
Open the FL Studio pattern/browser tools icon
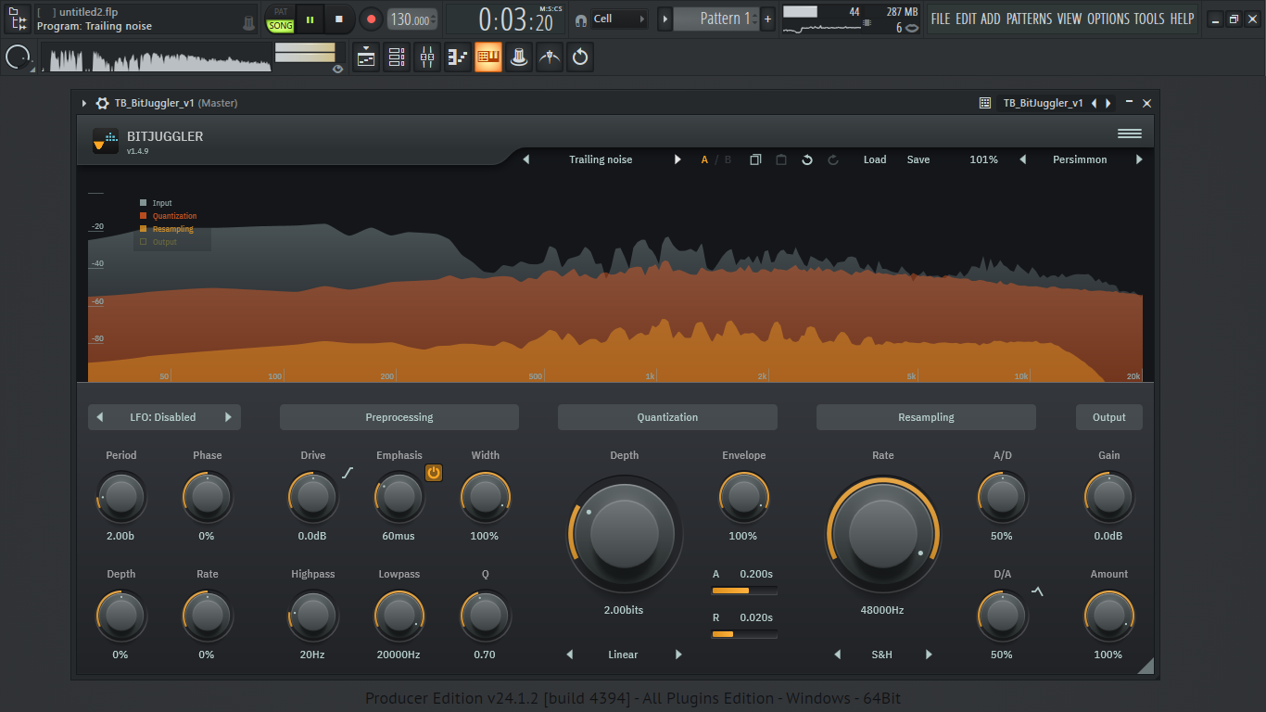click(19, 19)
